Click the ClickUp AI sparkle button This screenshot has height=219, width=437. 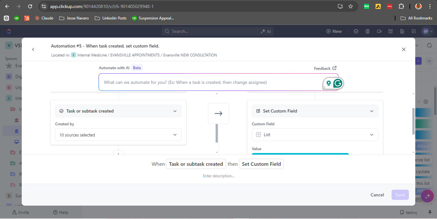pos(427,196)
